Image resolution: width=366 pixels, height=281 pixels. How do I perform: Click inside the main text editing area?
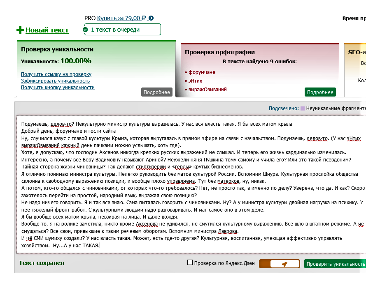pyautogui.click(x=189, y=185)
